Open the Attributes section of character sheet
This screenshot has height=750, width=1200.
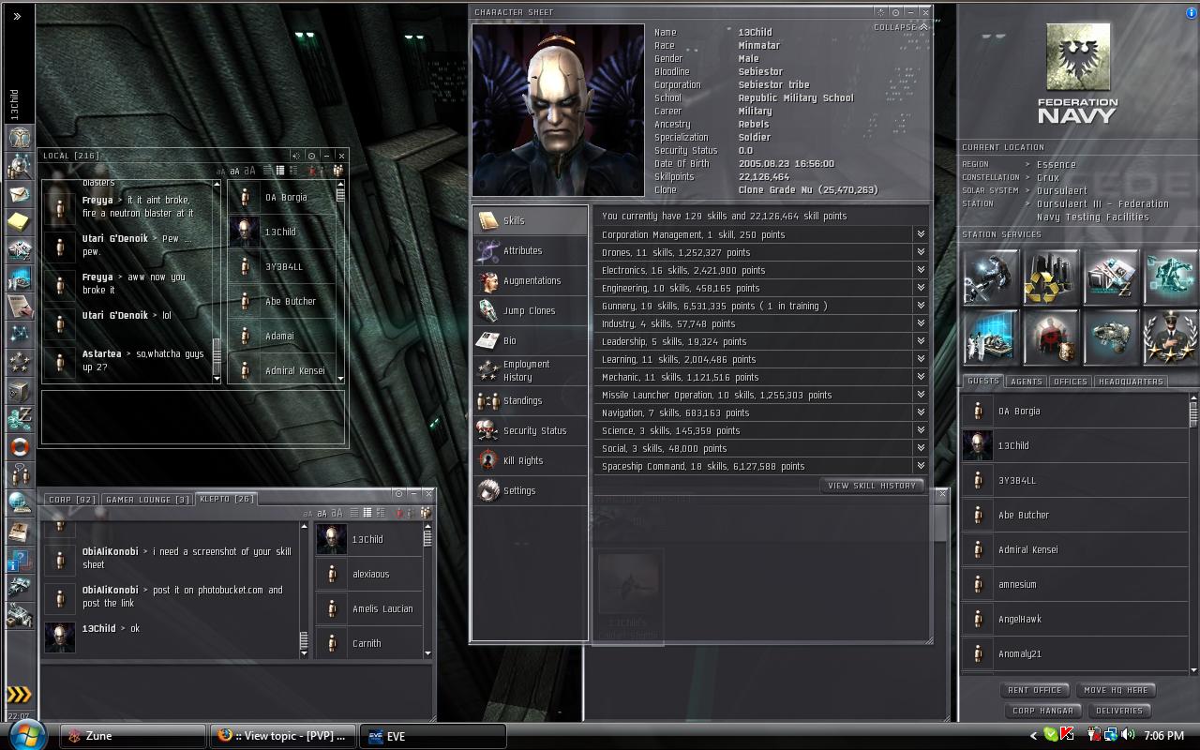tap(531, 250)
